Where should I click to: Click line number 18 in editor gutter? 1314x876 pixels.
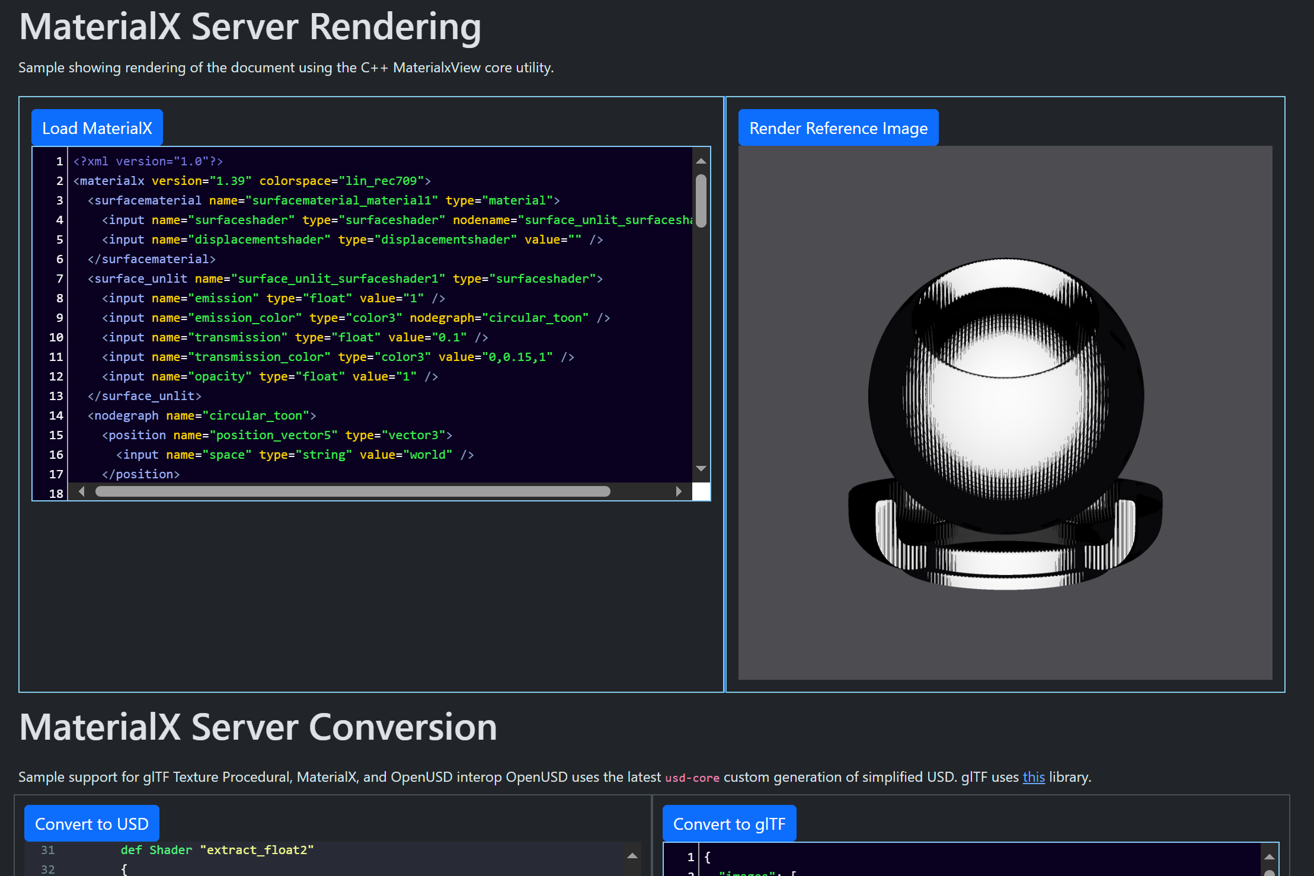pyautogui.click(x=56, y=493)
